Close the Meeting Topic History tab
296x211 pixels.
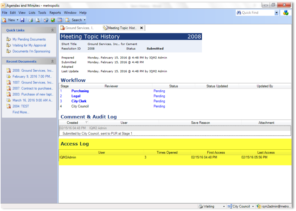click(141, 28)
